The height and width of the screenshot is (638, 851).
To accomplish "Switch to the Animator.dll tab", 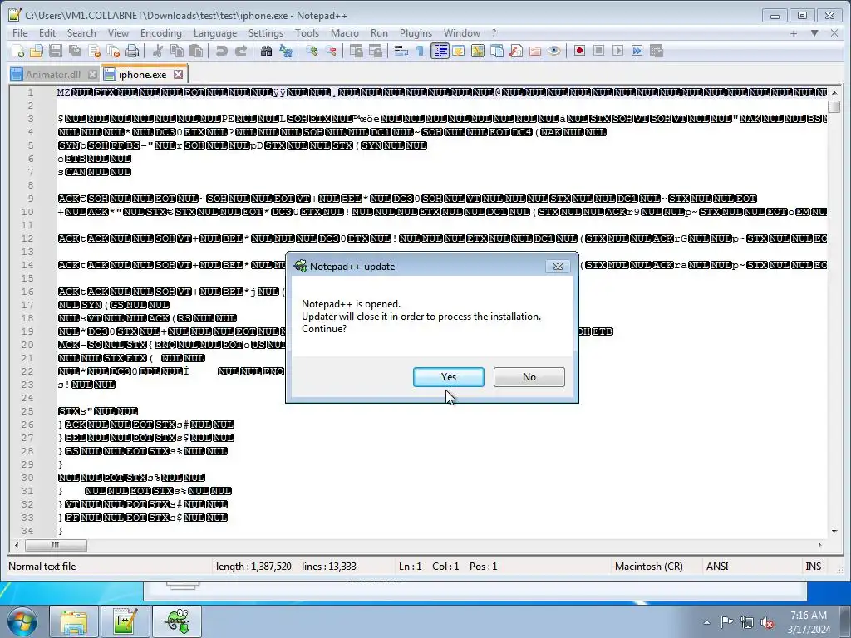I will [x=53, y=74].
